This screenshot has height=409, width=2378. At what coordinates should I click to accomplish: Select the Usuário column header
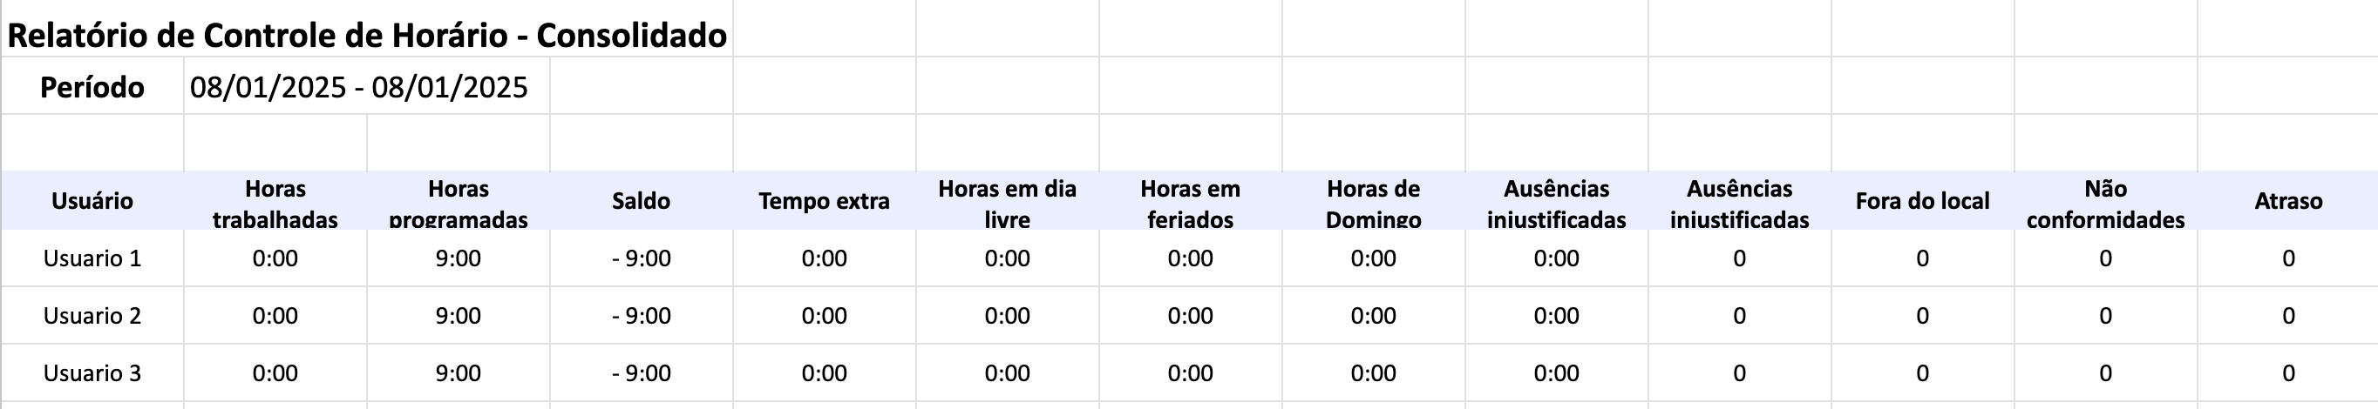point(92,200)
